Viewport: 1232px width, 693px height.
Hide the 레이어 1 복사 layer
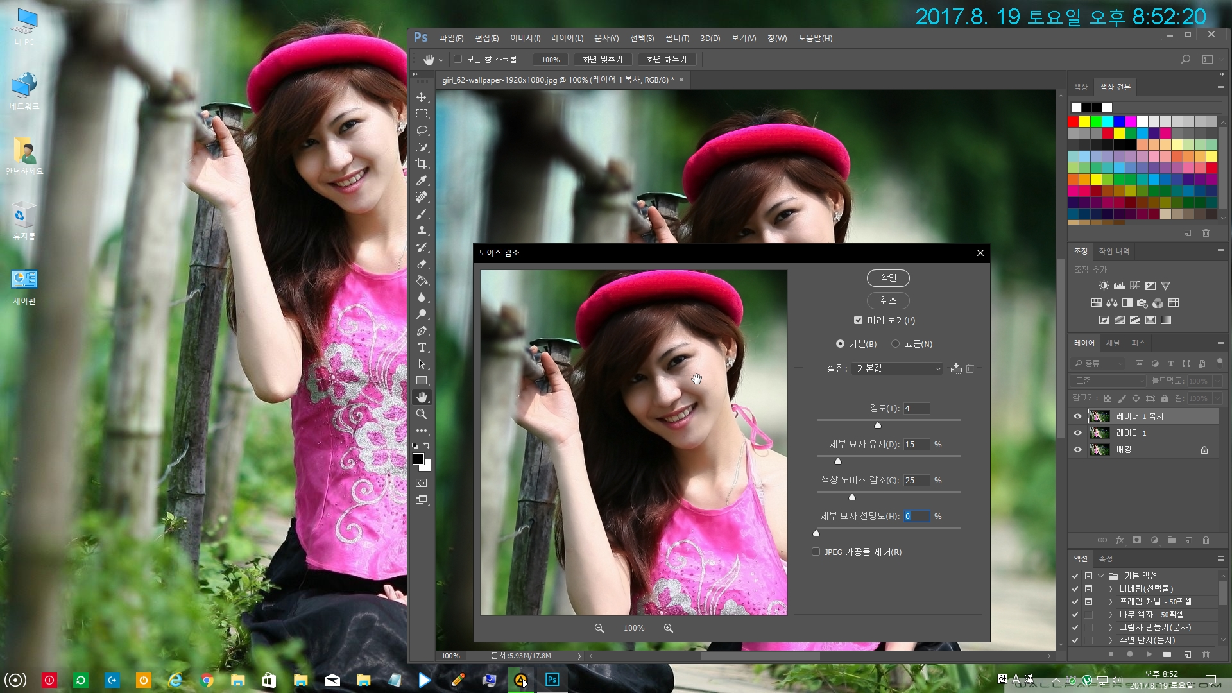pos(1077,416)
